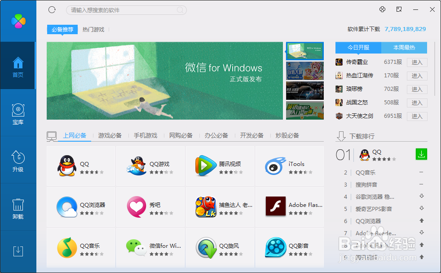Click the 战国之怒 game name
This screenshot has height=273, width=441.
[357, 103]
